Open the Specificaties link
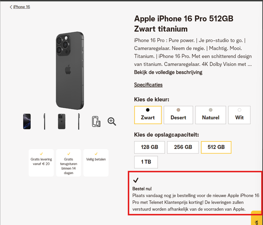Viewport: 263px width, 225px height. click(x=148, y=85)
